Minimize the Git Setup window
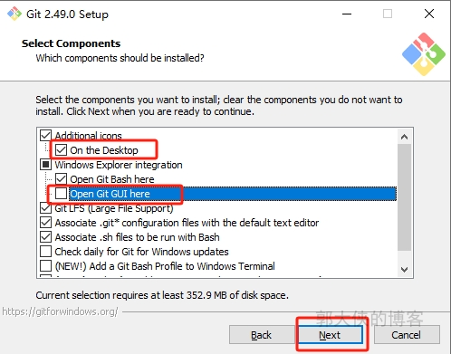Viewport: 451px width, 354px height. (347, 14)
